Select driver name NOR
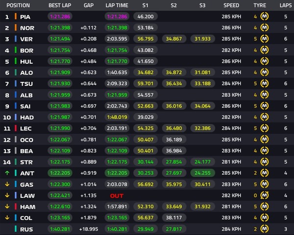The width and height of the screenshot is (294, 235). click(x=27, y=28)
